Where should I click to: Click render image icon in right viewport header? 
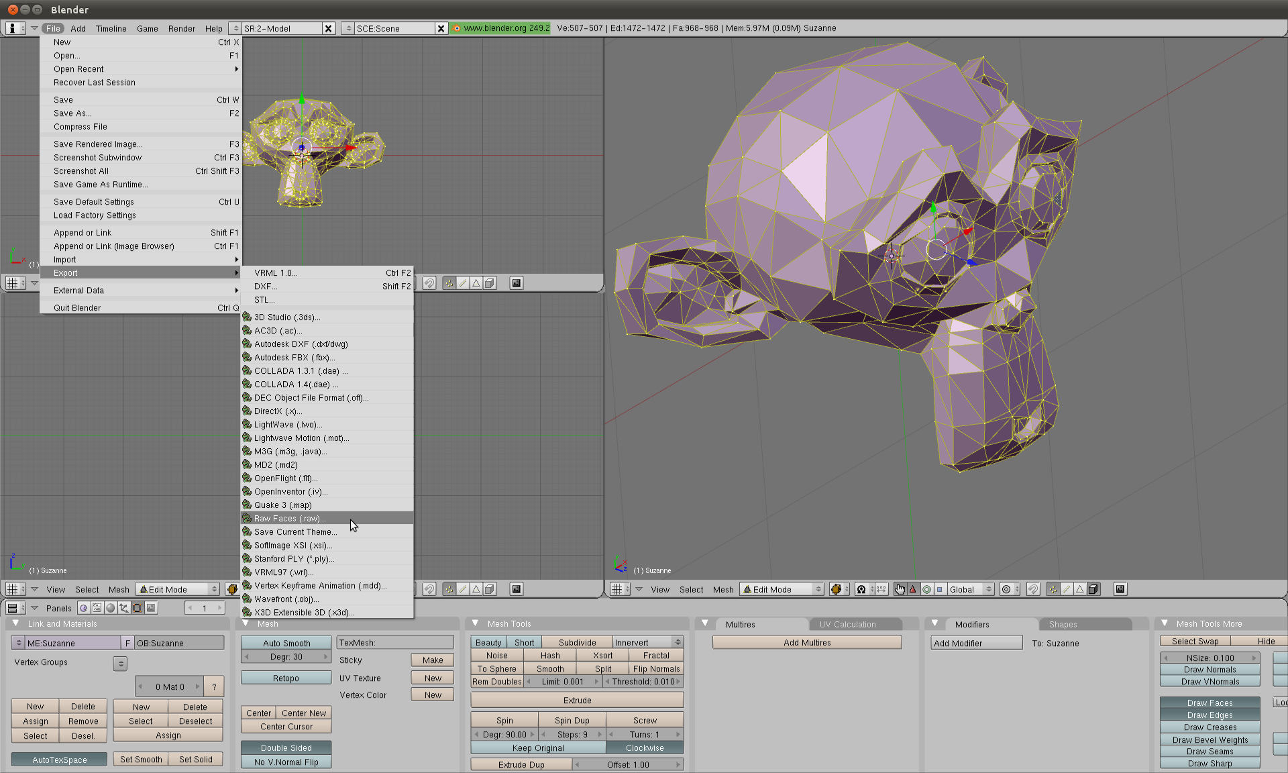[x=1120, y=589]
